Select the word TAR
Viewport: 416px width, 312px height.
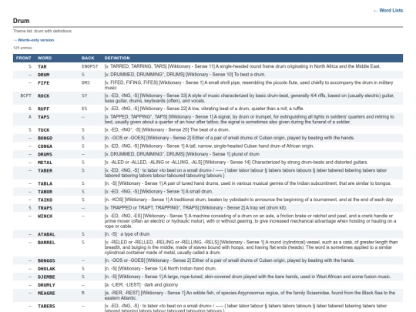point(42,66)
